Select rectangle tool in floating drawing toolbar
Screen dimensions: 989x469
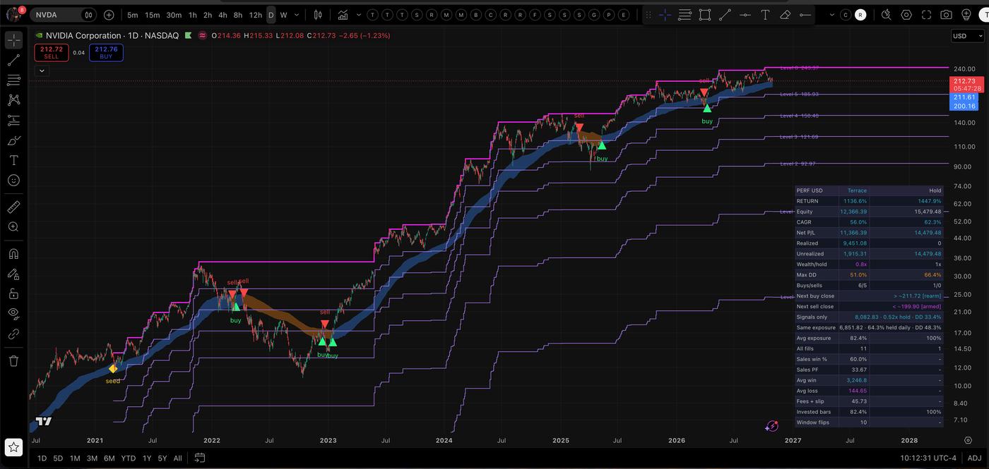704,15
